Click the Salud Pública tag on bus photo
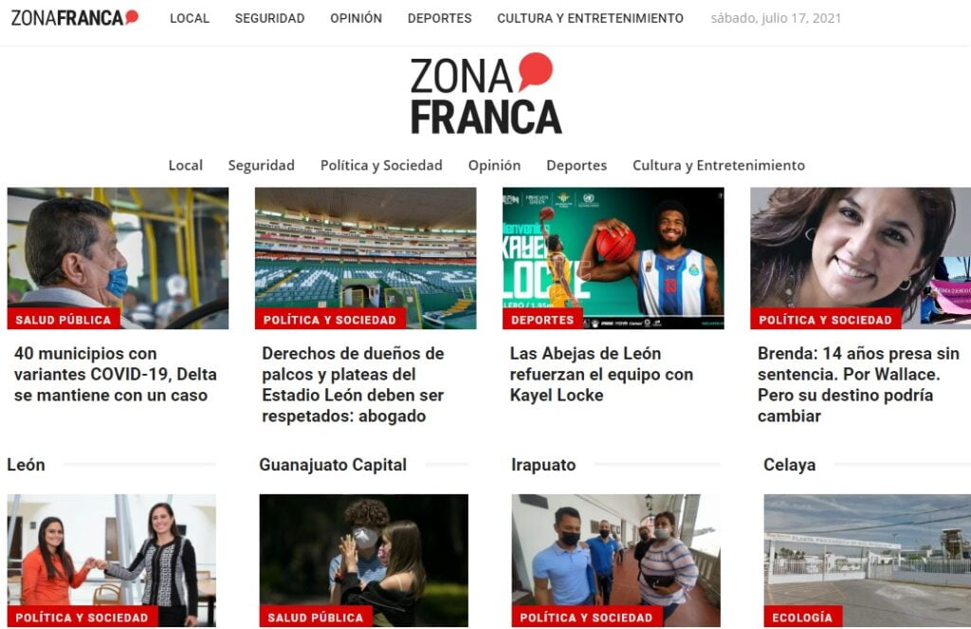Screen dimensions: 971x629 pos(64,319)
